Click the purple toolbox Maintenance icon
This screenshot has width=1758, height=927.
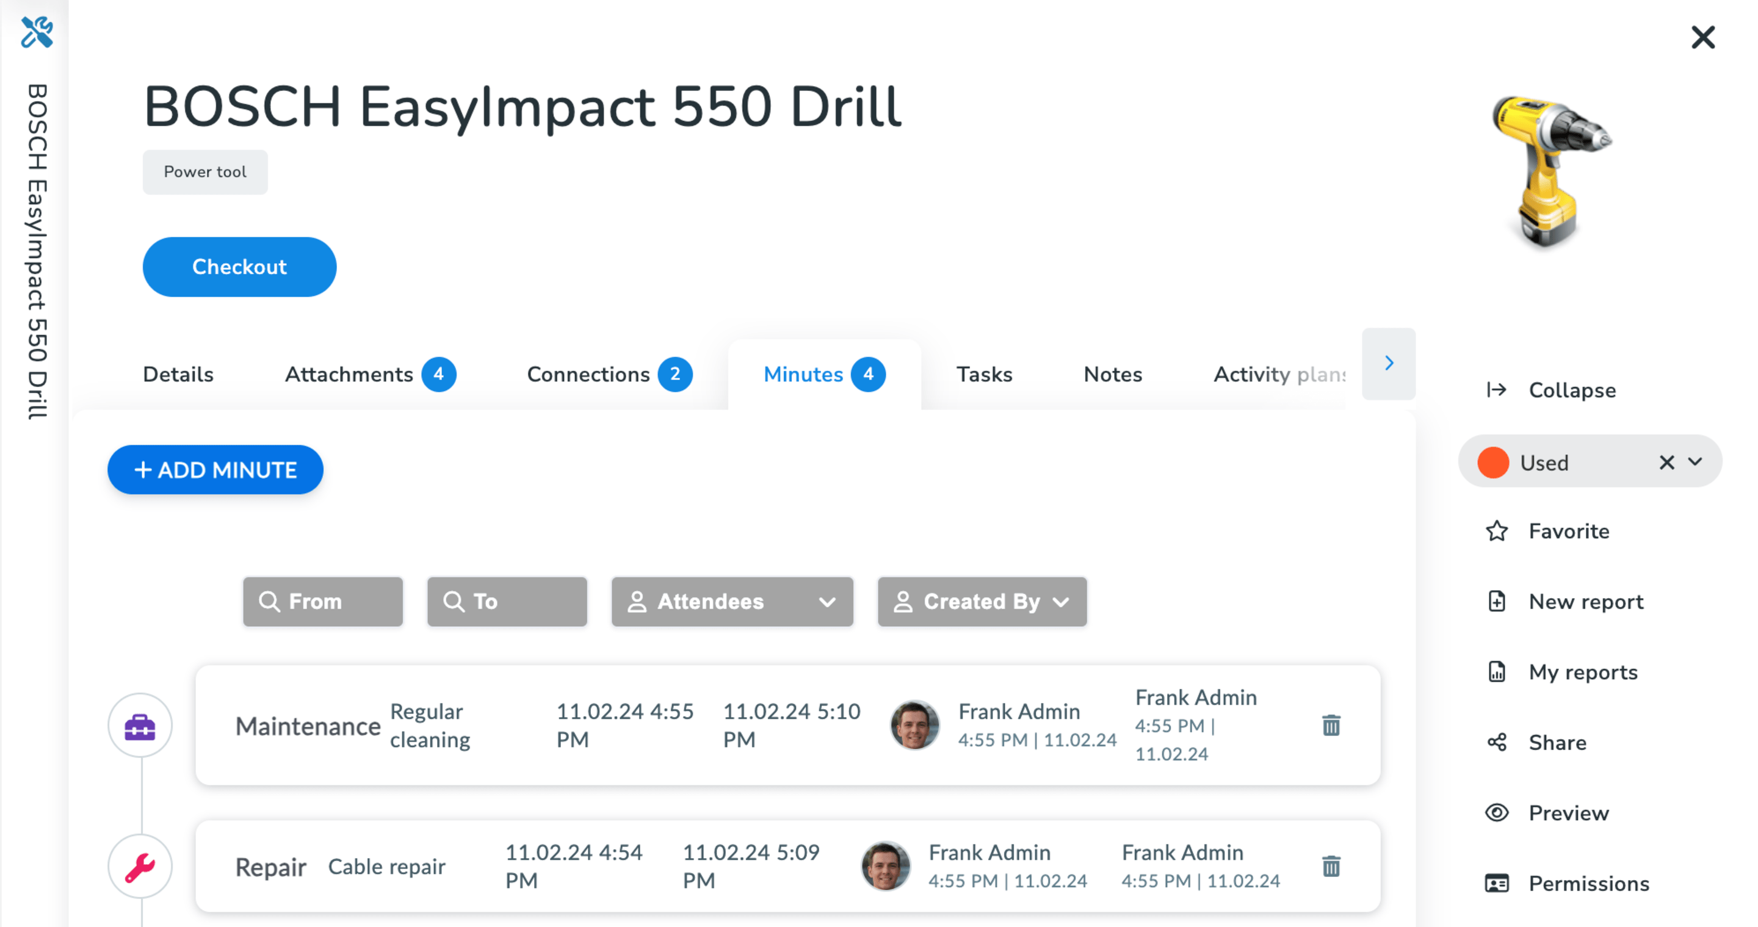140,726
